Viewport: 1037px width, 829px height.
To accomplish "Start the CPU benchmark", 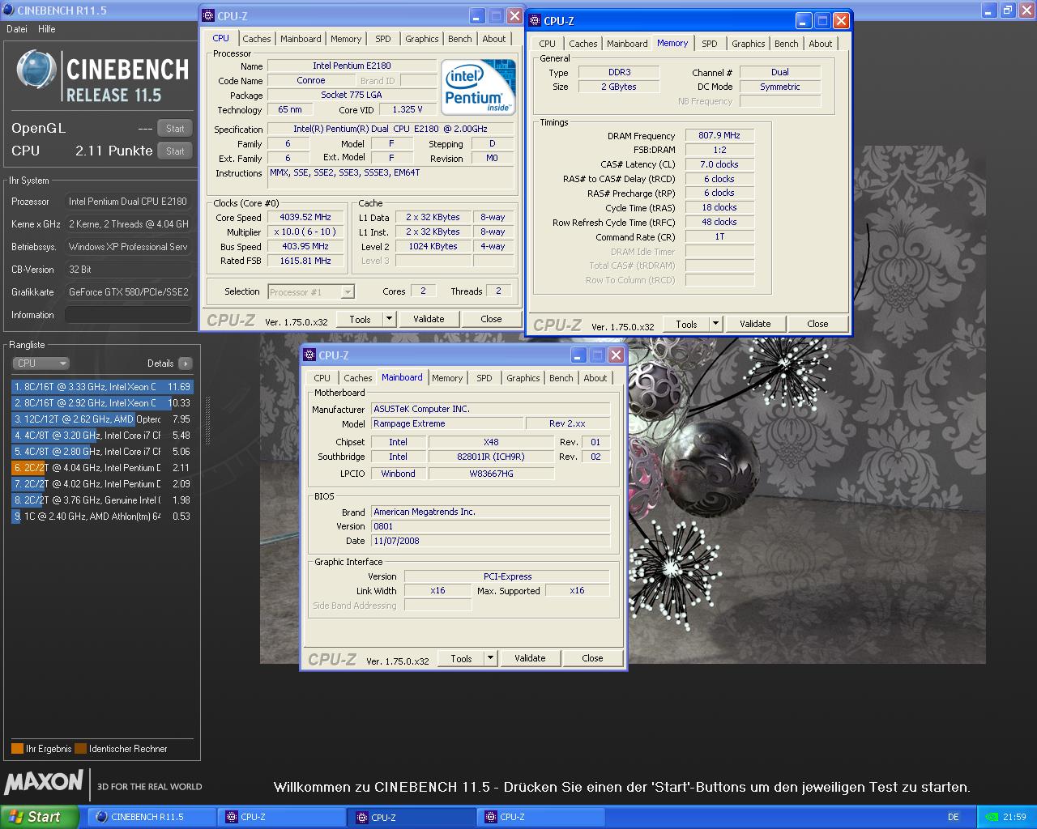I will pyautogui.click(x=175, y=151).
